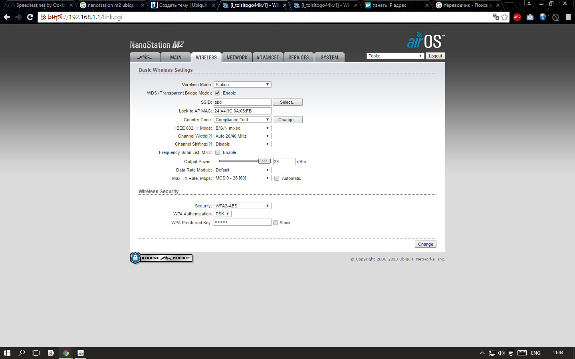The height and width of the screenshot is (359, 575).
Task: Toggle WDS Transparent Bridge Mode checkbox
Action: pyautogui.click(x=218, y=93)
